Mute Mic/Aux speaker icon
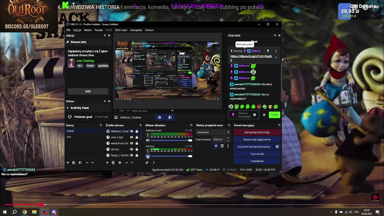This screenshot has width=384, height=216. (148, 156)
